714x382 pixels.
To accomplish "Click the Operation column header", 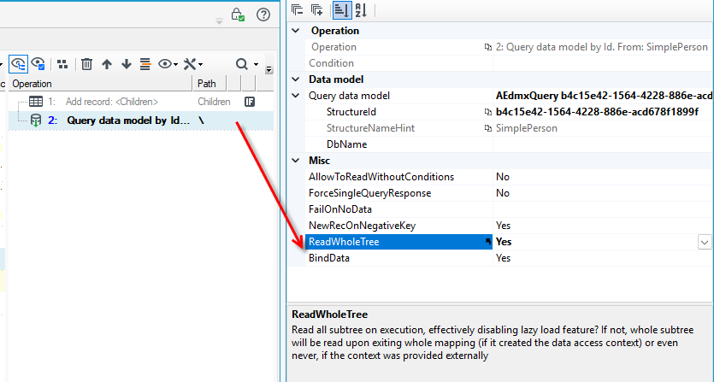I will [x=100, y=84].
